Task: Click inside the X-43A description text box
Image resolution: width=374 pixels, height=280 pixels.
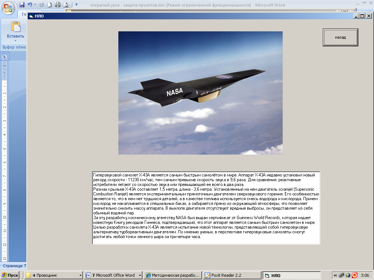Action: 206,208
